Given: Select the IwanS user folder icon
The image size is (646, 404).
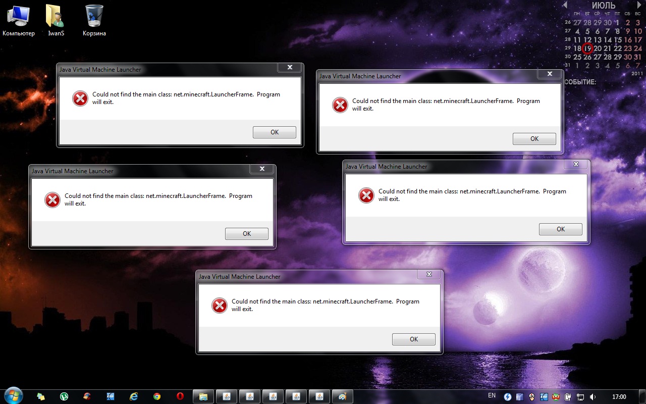Looking at the screenshot, I should 56,20.
